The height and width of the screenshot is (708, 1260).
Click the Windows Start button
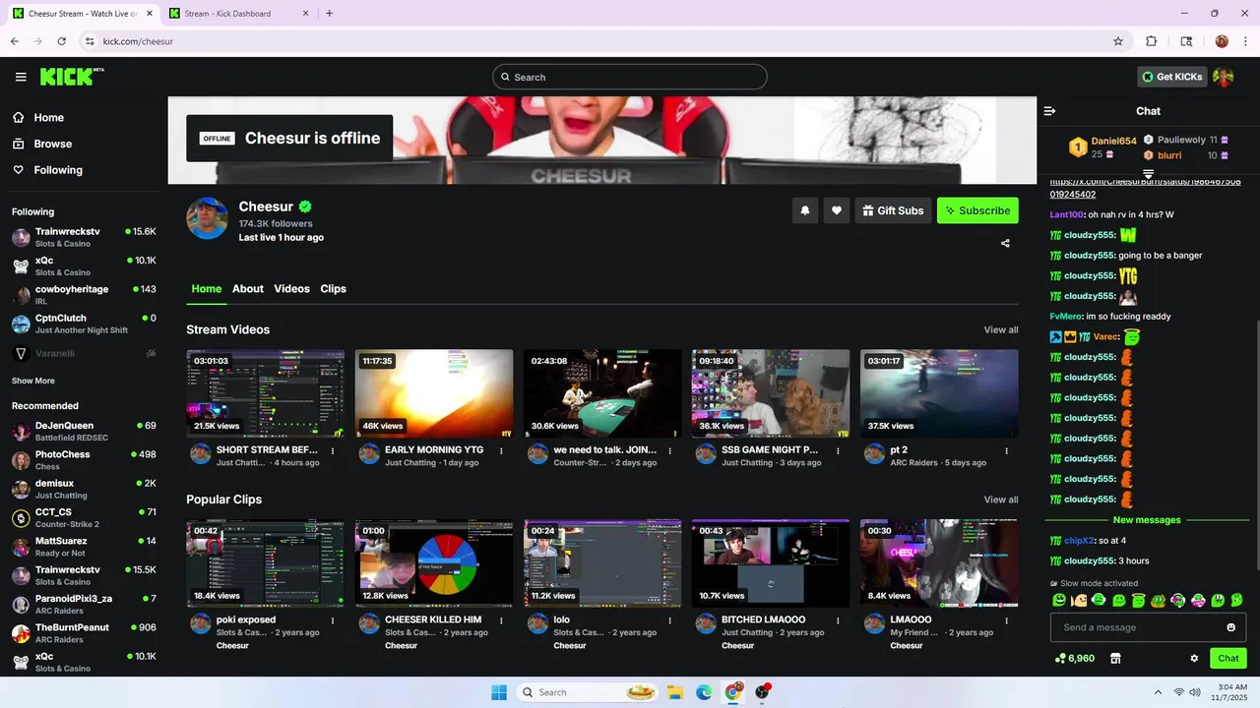pos(499,692)
